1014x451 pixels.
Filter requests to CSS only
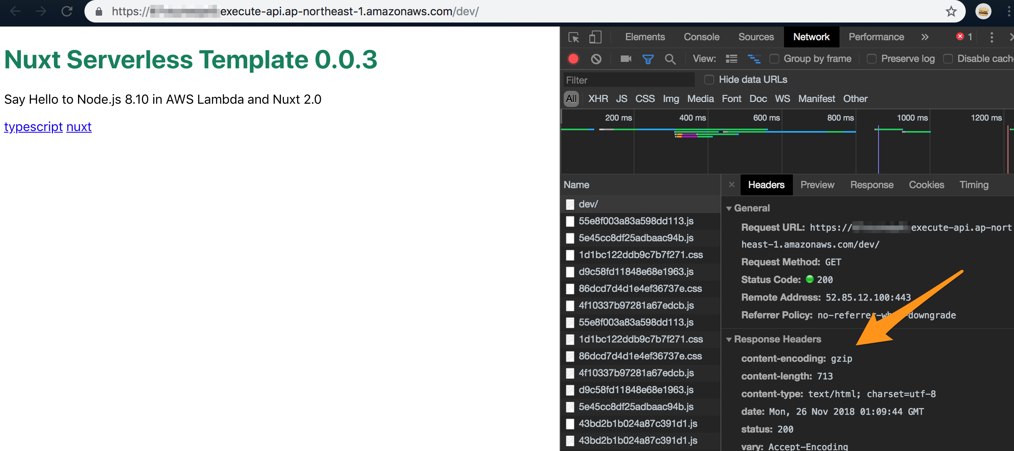[645, 99]
